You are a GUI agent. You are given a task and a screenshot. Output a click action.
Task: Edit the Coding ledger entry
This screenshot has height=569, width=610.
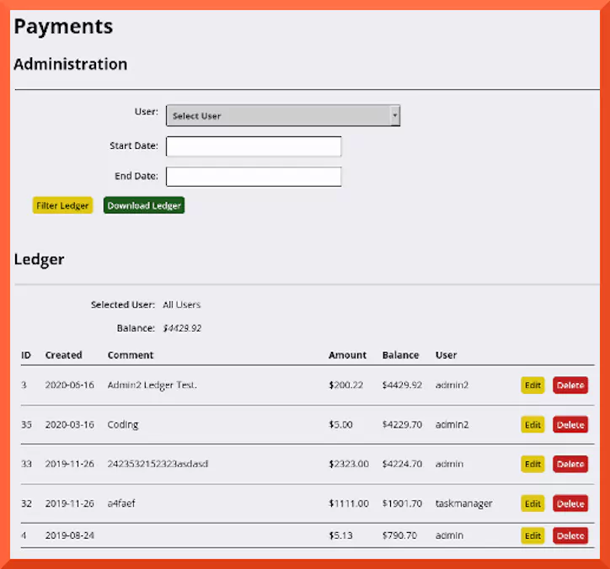pyautogui.click(x=532, y=425)
